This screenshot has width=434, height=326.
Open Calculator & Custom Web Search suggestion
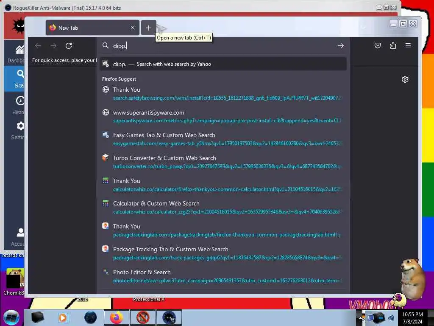[x=223, y=207]
